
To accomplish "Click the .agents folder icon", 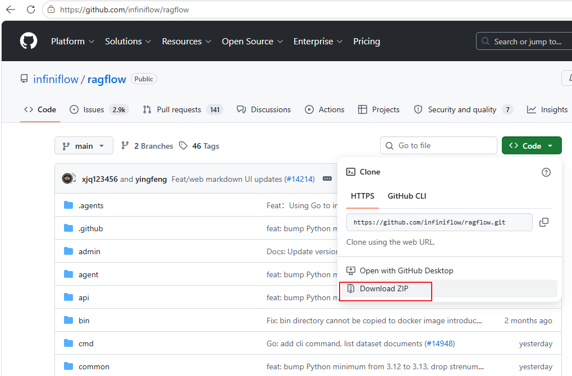I will (x=68, y=205).
